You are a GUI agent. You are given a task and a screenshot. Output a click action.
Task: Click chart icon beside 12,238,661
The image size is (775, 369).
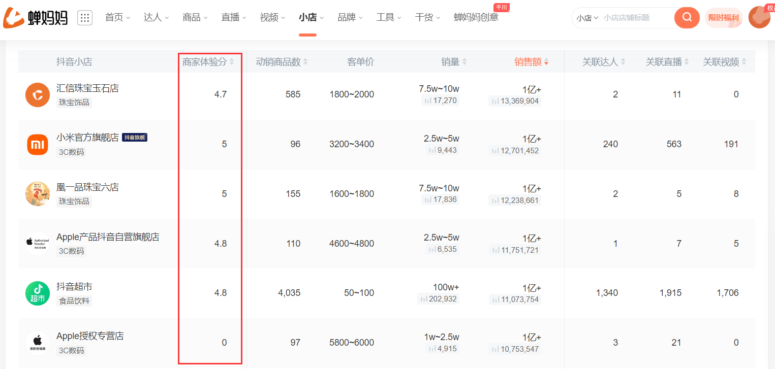click(x=495, y=200)
